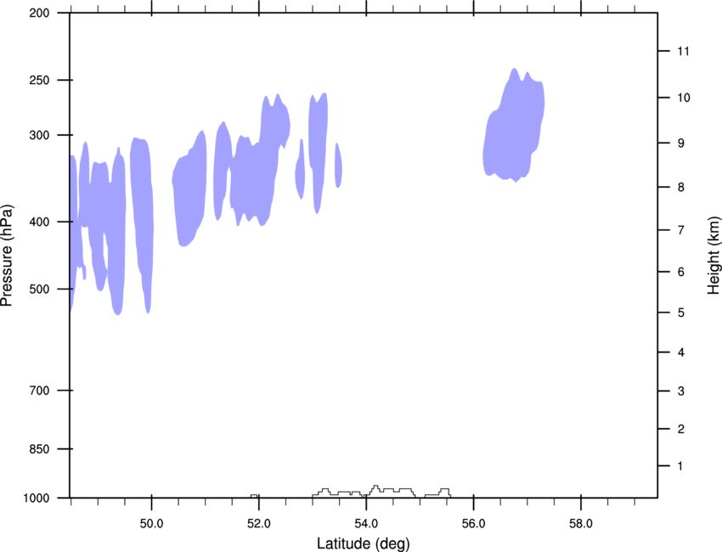Select the 250 pressure tick label
The height and width of the screenshot is (552, 722).
coord(39,80)
